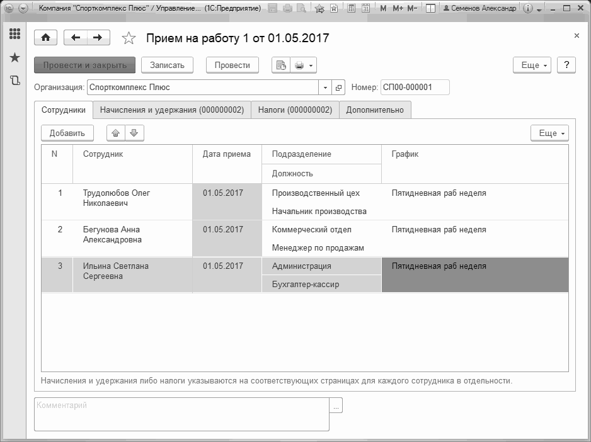Open the history icon in left sidebar

(x=14, y=80)
